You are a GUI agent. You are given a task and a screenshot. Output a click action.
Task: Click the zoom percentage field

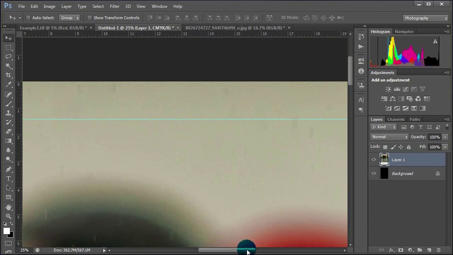click(x=24, y=250)
